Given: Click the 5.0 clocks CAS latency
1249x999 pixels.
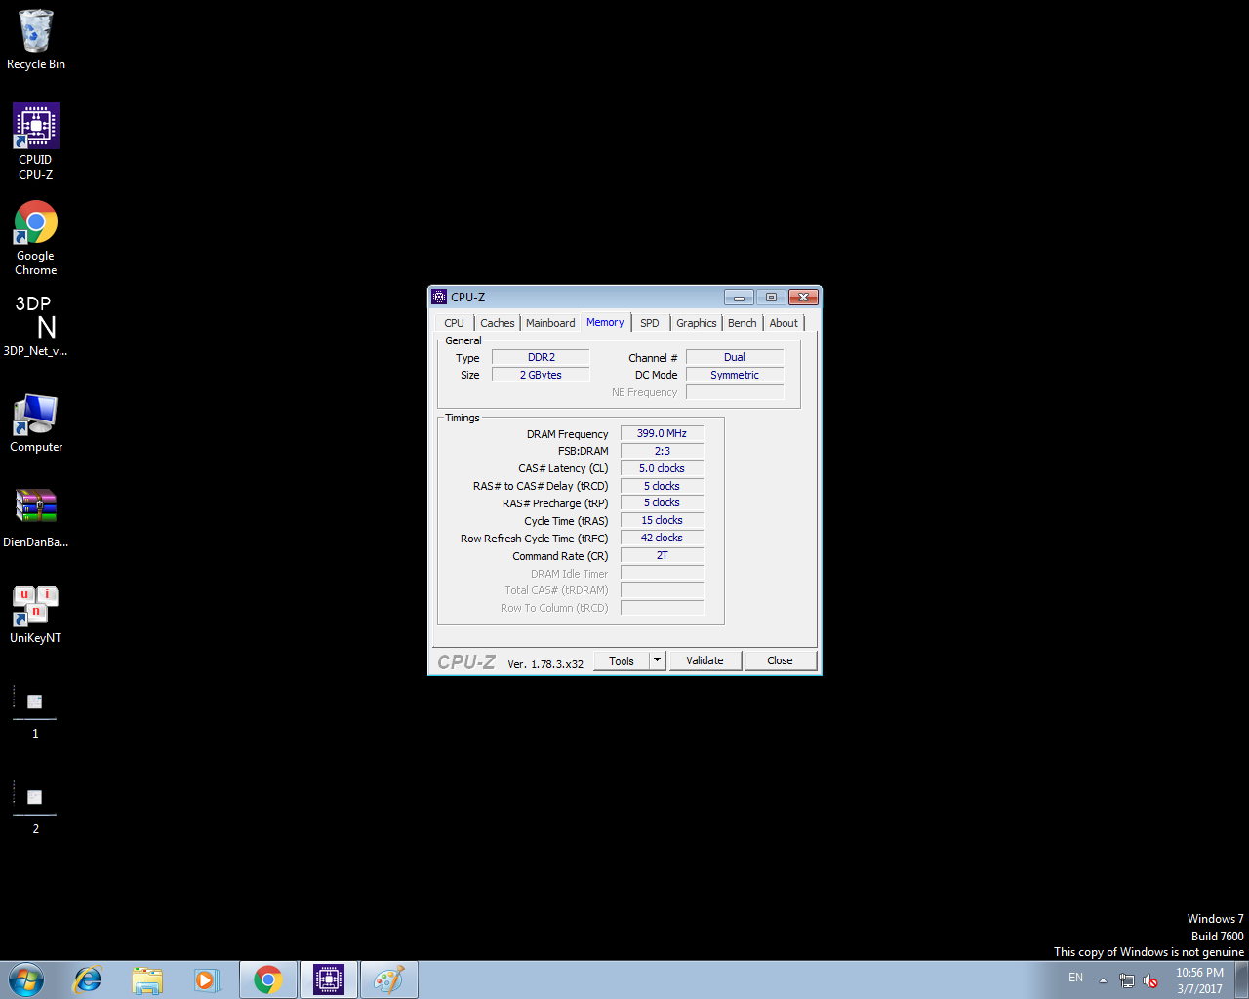Looking at the screenshot, I should click(x=662, y=468).
